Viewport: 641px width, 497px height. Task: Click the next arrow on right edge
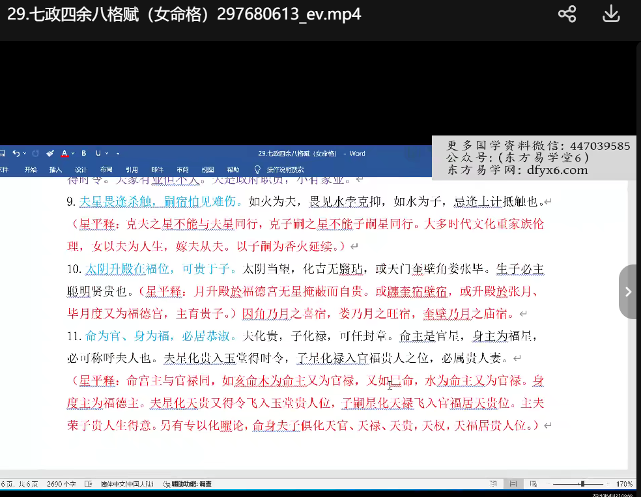click(x=628, y=292)
